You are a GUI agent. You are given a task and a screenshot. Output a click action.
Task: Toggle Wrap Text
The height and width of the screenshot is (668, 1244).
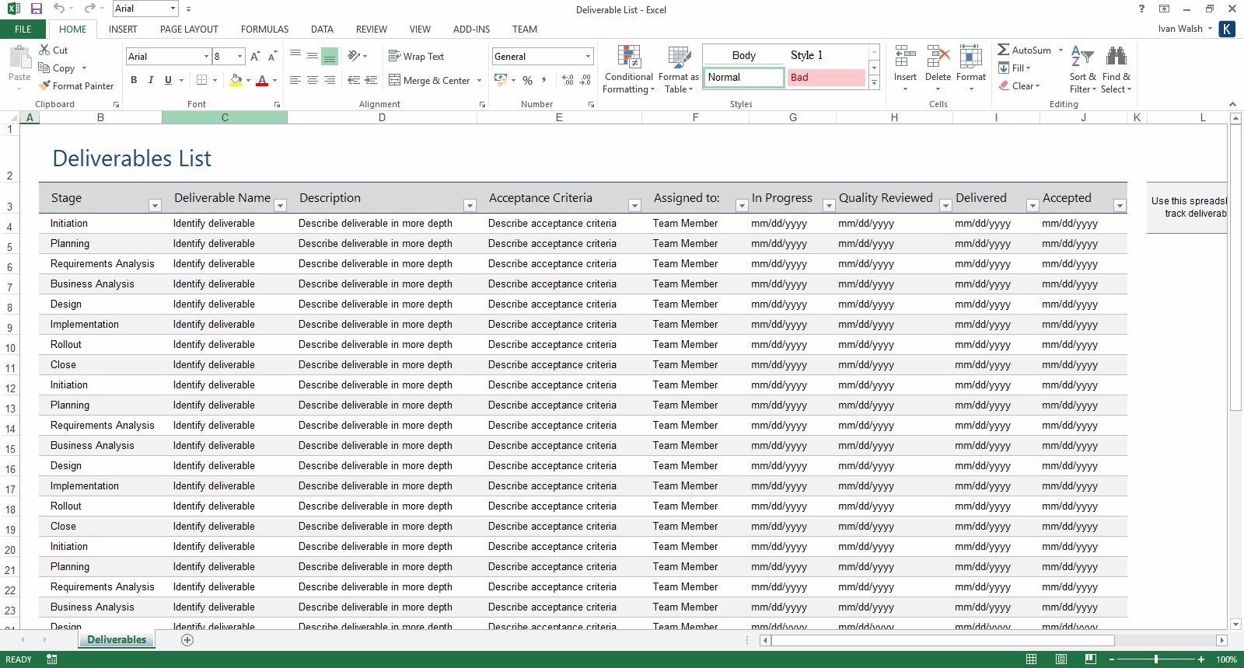click(x=416, y=56)
